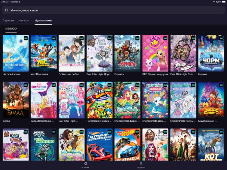The image size is (227, 170).
Task: Open 'BFF. Пушистые друзья' poster
Action: pos(155,53)
